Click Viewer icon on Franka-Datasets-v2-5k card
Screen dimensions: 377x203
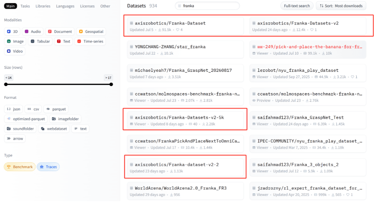click(x=132, y=124)
